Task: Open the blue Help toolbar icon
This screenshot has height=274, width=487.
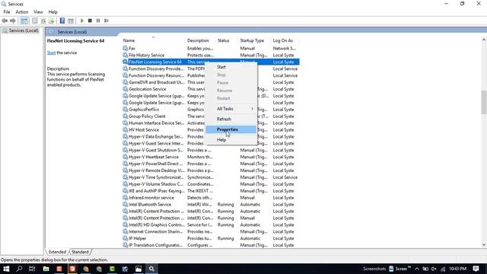Action: (62, 21)
